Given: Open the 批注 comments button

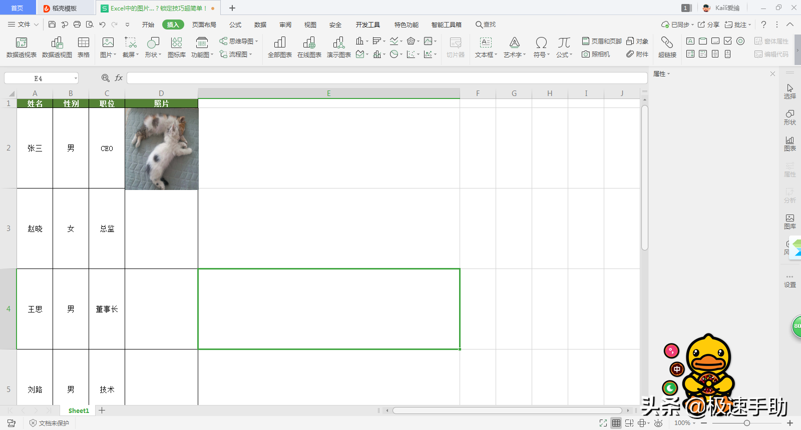Looking at the screenshot, I should 738,24.
